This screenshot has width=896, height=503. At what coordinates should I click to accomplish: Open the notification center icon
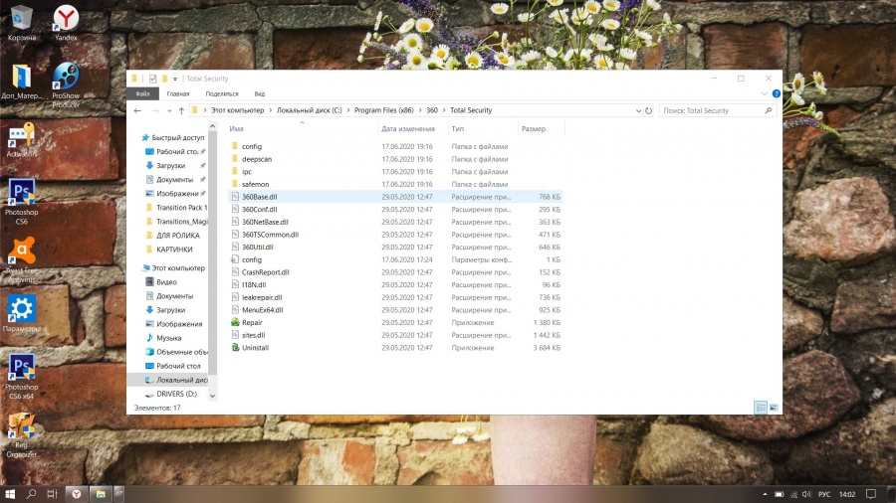[870, 494]
